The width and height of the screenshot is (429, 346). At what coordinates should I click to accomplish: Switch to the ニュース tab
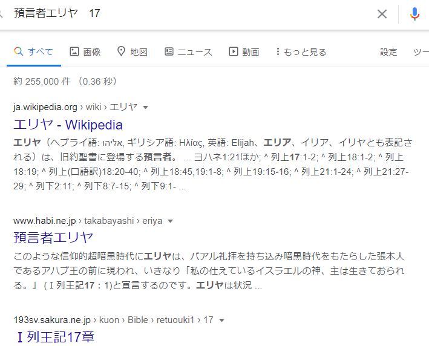[188, 51]
